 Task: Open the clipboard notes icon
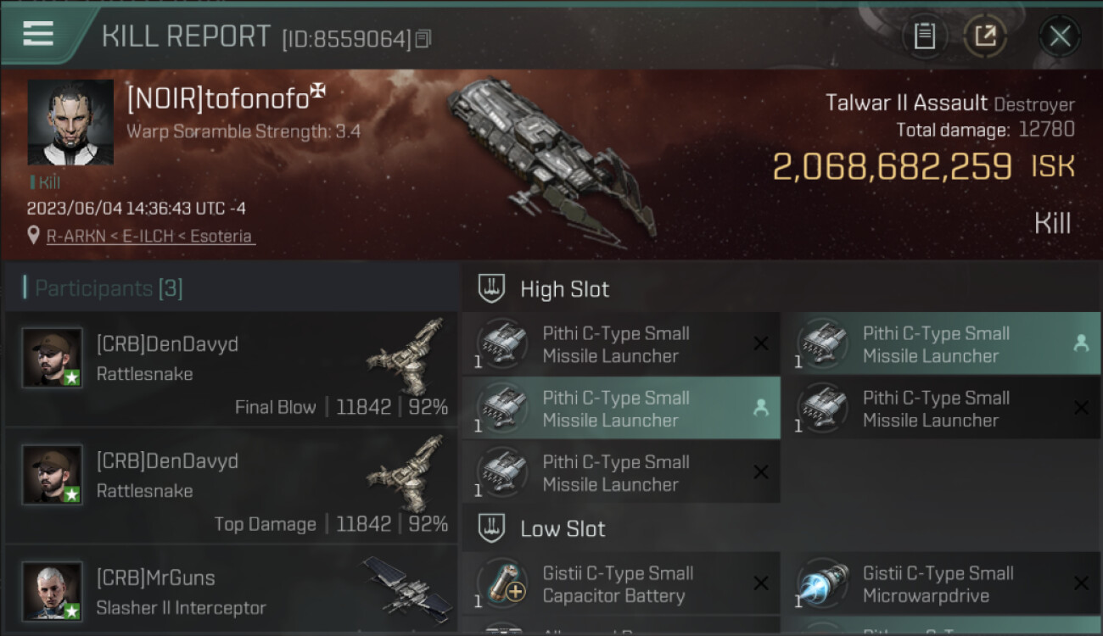924,36
